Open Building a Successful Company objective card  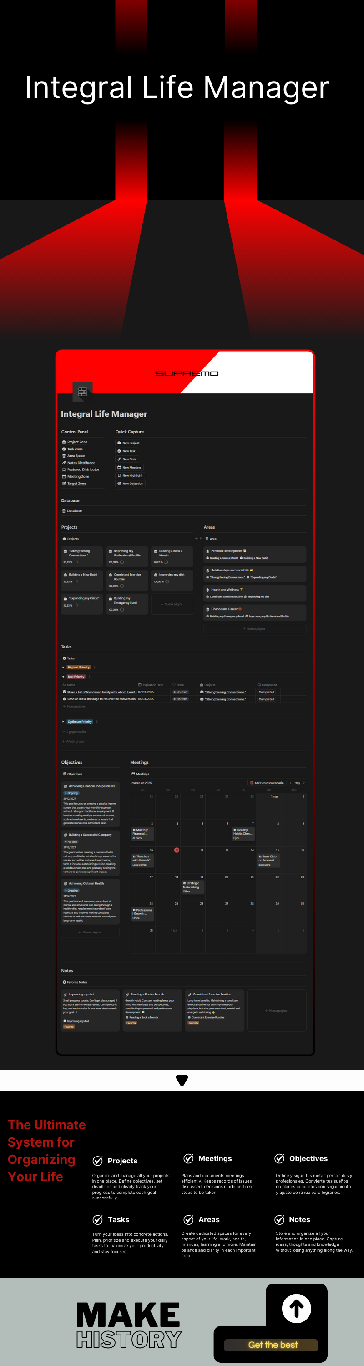click(91, 853)
